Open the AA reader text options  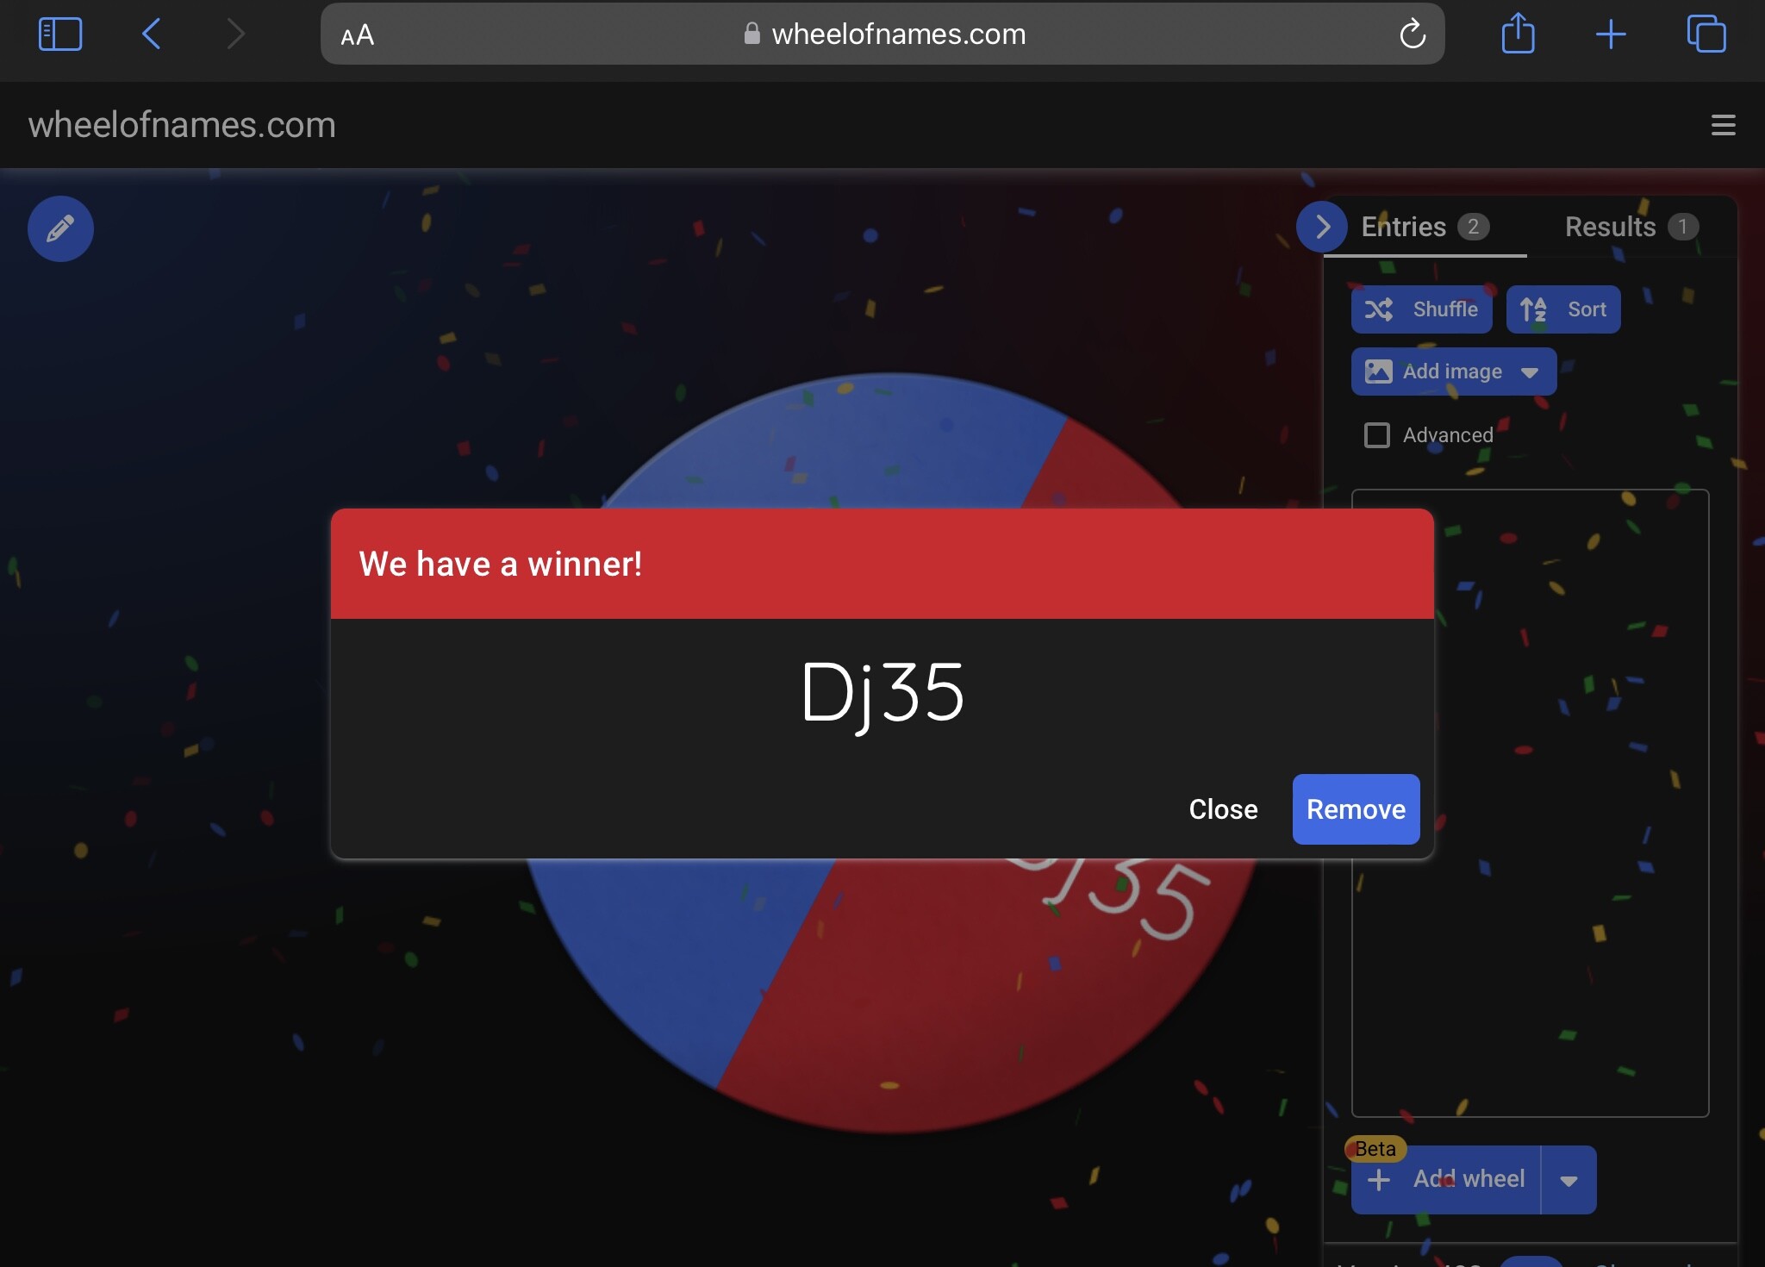point(357,35)
